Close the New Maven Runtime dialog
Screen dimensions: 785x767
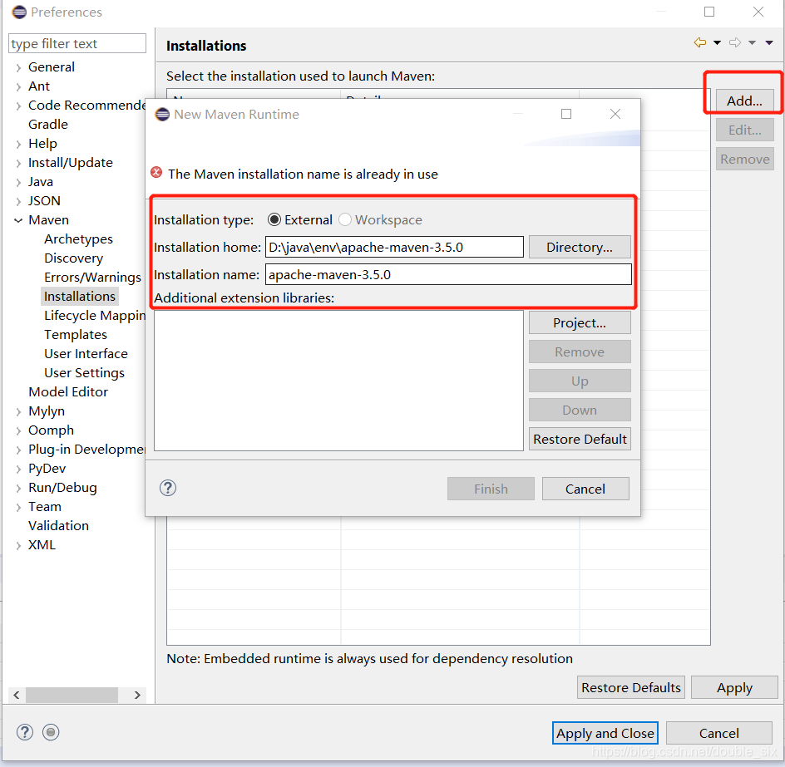pos(615,114)
